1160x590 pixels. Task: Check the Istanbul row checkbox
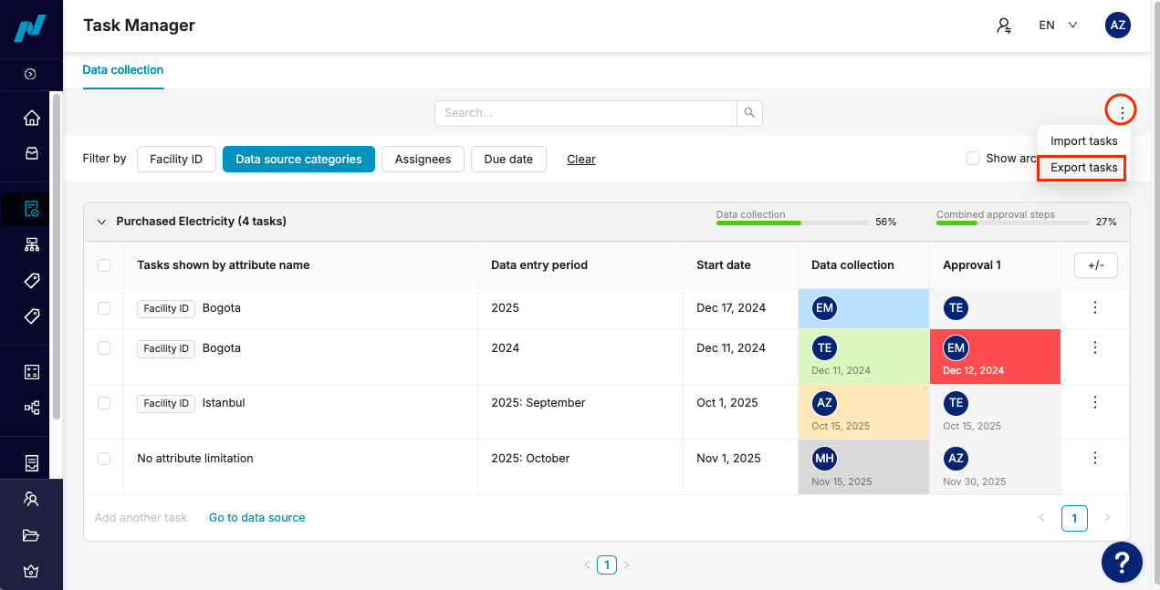point(104,403)
